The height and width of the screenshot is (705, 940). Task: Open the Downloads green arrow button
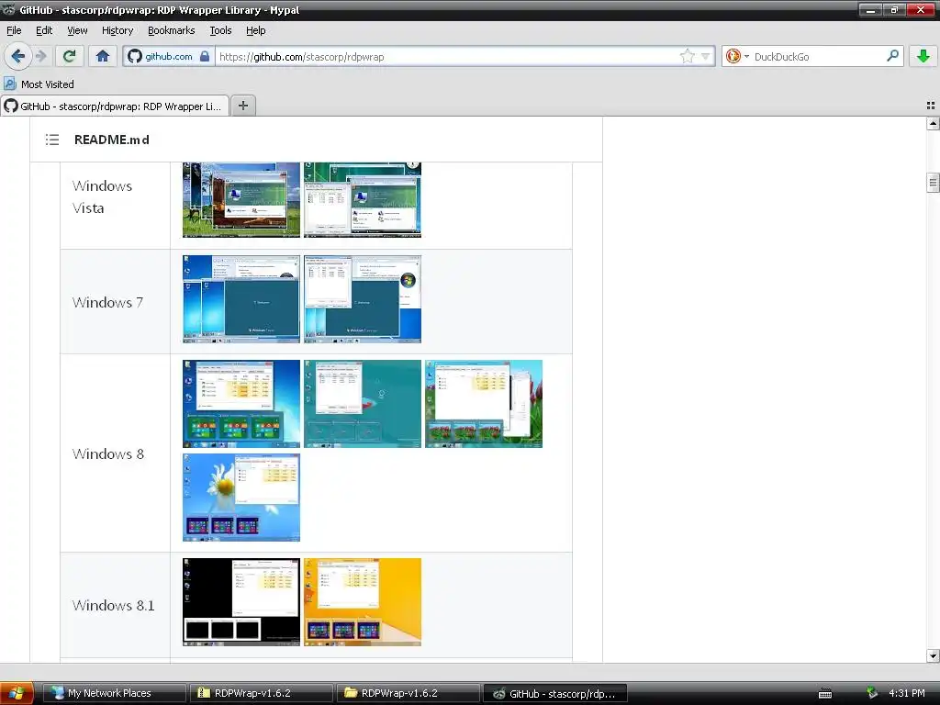coord(923,56)
